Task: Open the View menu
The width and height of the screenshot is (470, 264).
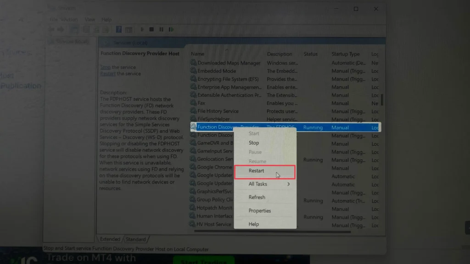Action: (90, 19)
